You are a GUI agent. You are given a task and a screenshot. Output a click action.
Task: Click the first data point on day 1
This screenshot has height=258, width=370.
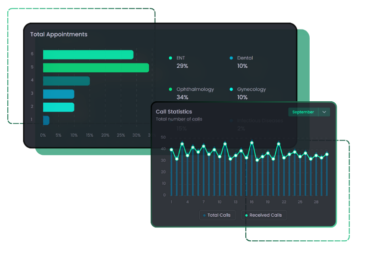pos(171,149)
